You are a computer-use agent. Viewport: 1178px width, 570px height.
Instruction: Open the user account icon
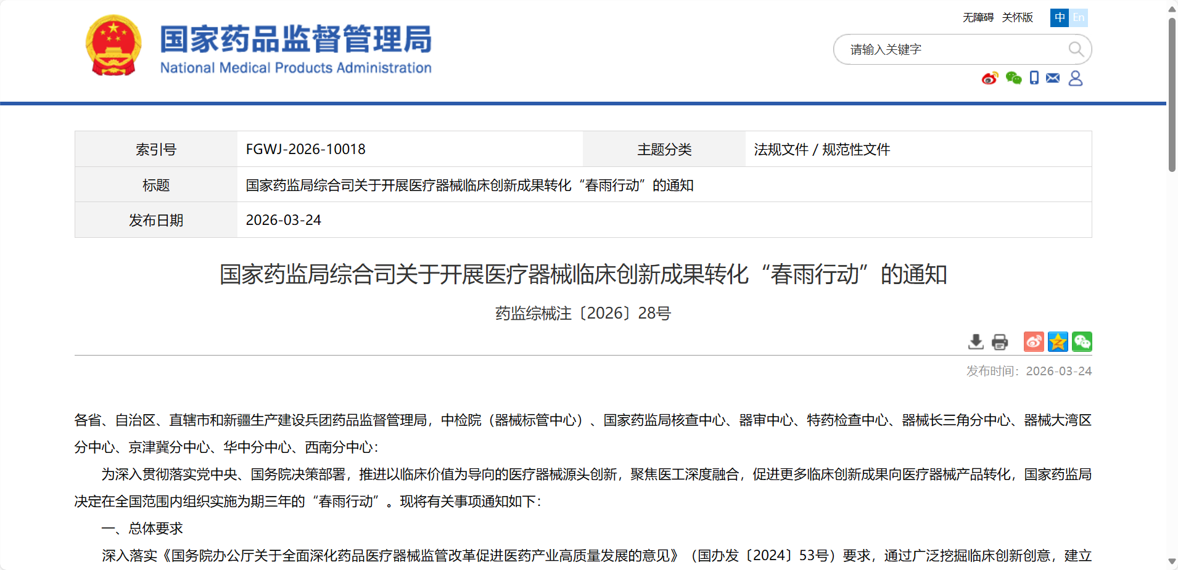[x=1076, y=78]
